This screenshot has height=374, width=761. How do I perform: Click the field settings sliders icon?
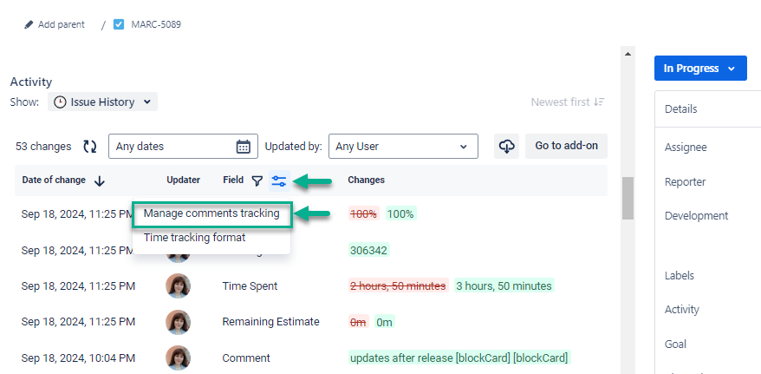279,181
